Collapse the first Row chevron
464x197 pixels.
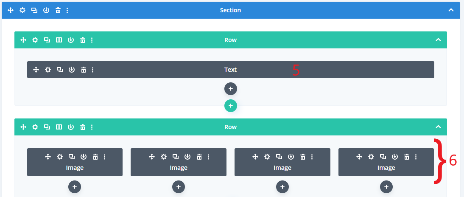pyautogui.click(x=438, y=40)
